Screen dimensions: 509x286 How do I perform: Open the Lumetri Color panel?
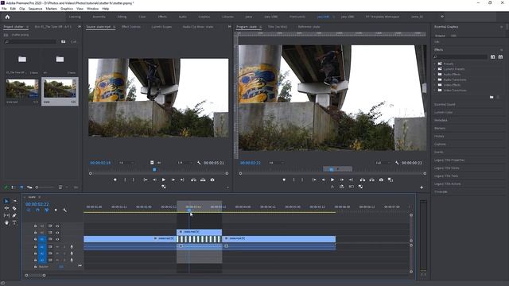pyautogui.click(x=444, y=112)
